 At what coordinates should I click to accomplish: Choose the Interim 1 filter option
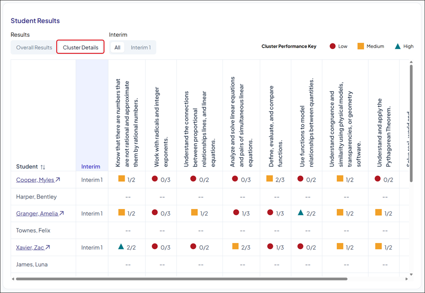tap(141, 48)
